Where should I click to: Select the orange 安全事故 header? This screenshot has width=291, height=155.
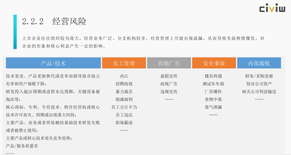pyautogui.click(x=214, y=63)
